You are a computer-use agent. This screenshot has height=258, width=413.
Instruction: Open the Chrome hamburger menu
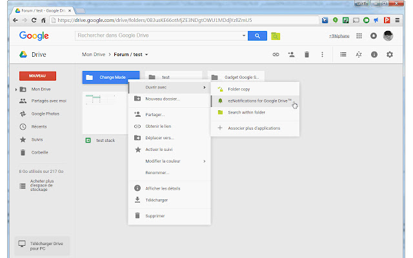click(398, 20)
